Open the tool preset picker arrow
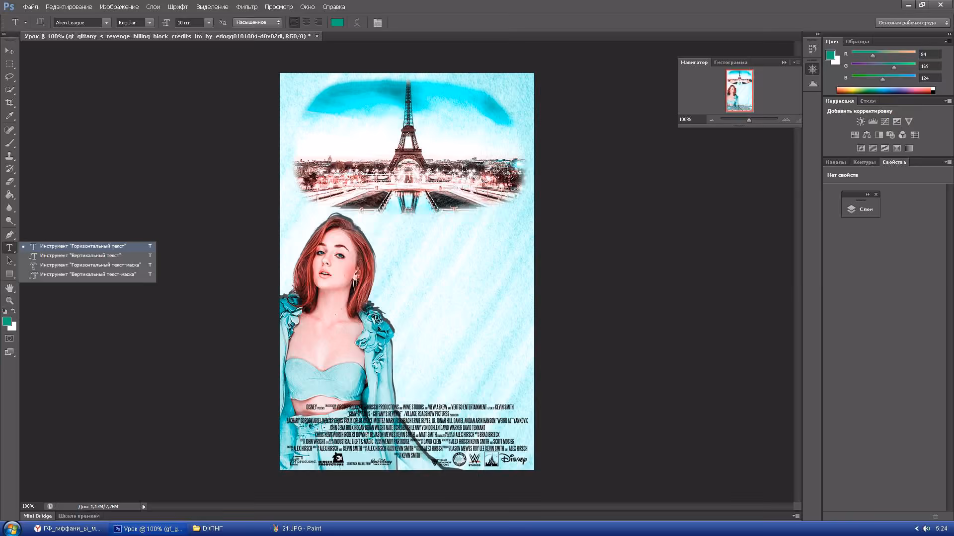 coord(25,22)
